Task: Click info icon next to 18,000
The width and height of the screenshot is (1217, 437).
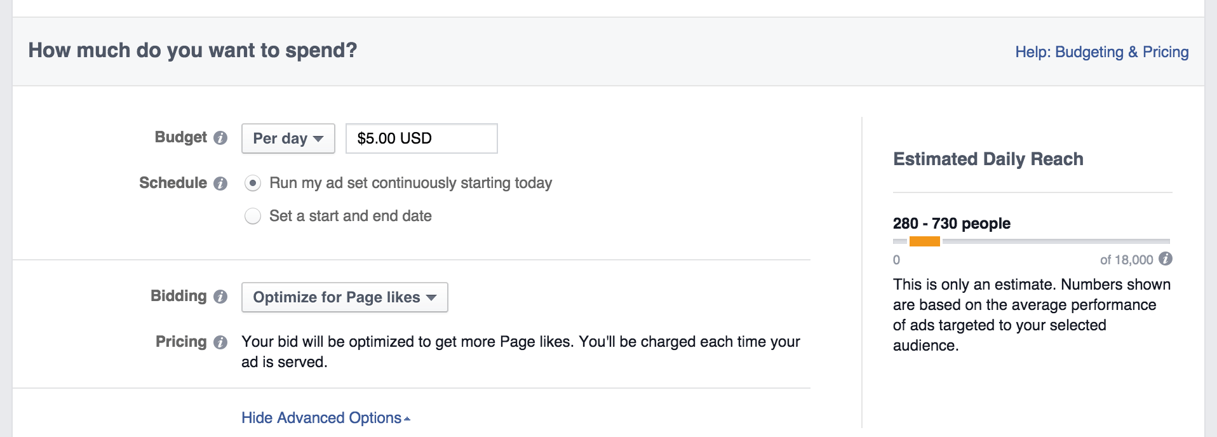Action: click(x=1166, y=259)
